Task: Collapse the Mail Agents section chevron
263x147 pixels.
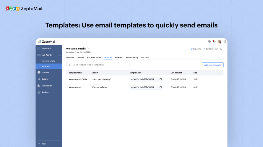Action: (x=59, y=55)
